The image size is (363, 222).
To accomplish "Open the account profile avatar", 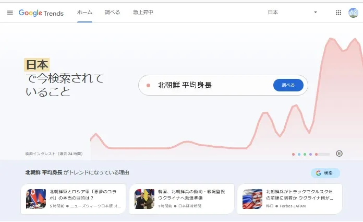I will (x=353, y=13).
